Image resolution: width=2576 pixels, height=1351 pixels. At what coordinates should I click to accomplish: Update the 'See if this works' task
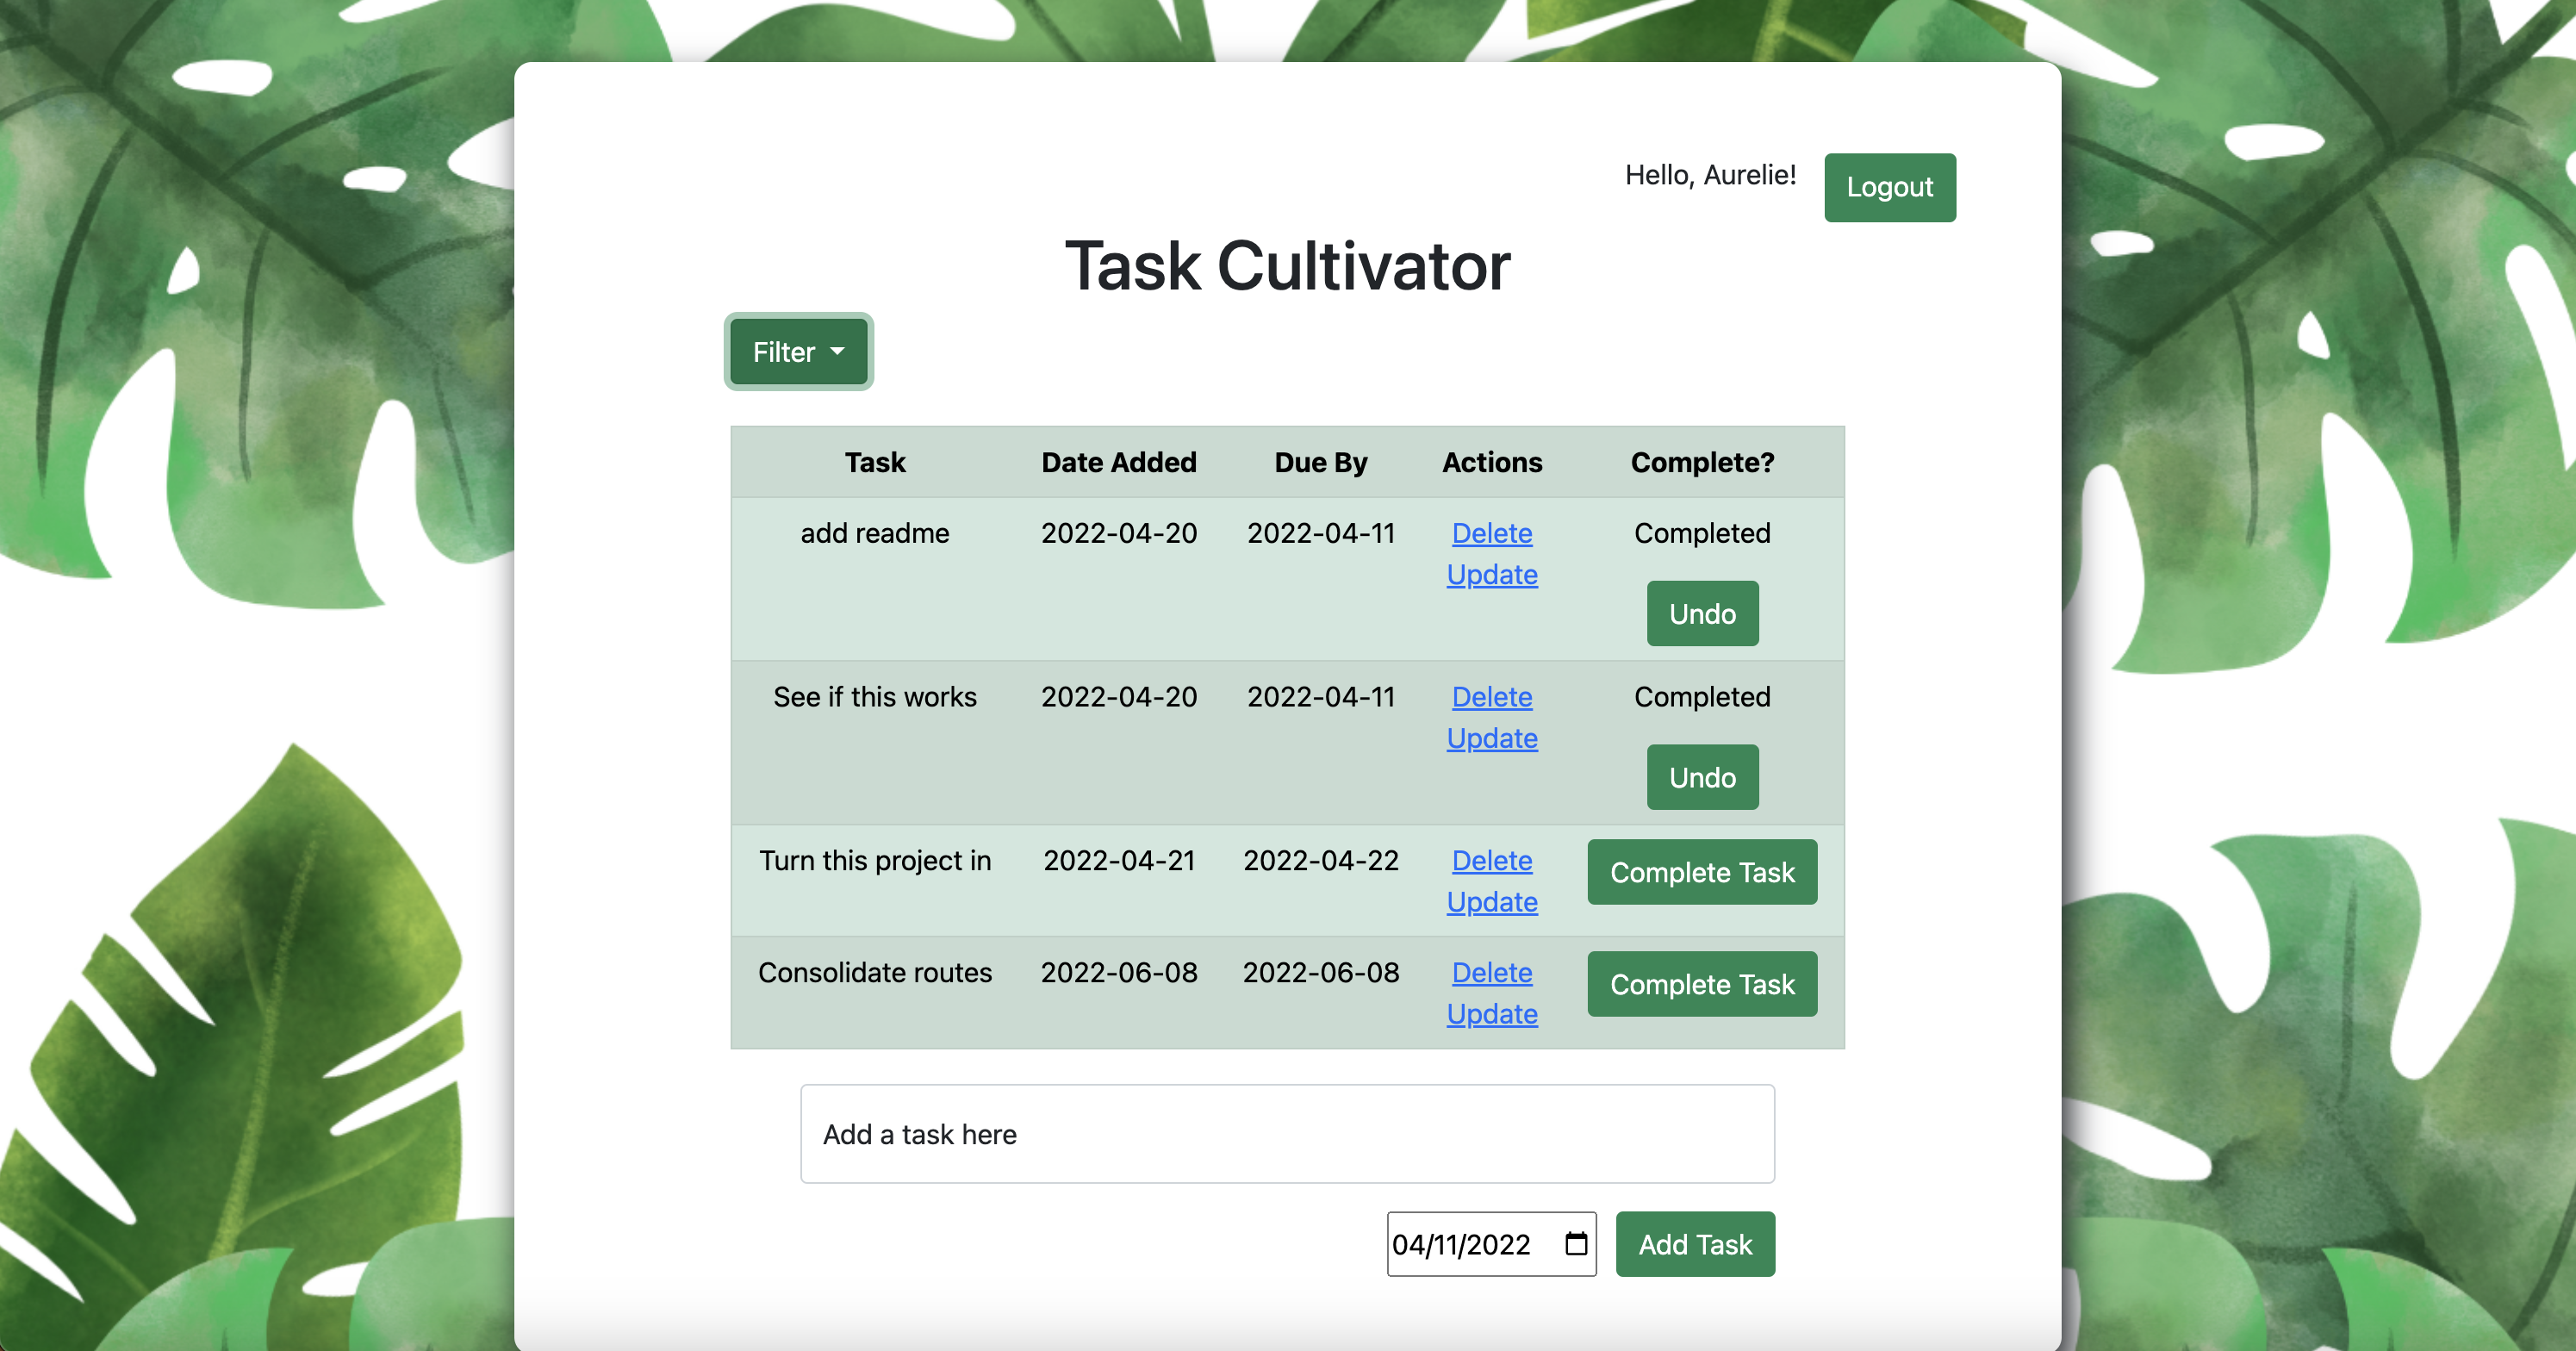(1491, 738)
